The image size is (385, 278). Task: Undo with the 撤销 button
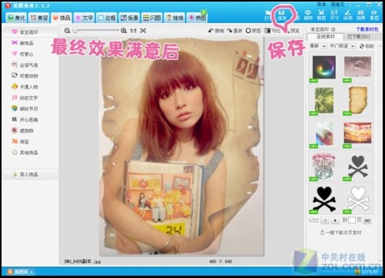(216, 31)
